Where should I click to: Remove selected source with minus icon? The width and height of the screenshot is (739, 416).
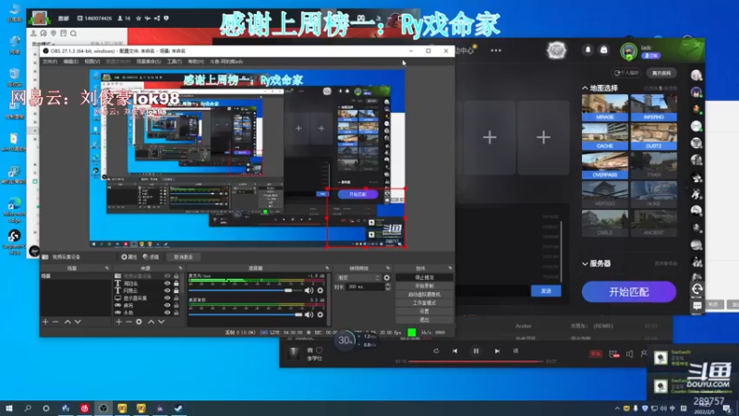(128, 322)
